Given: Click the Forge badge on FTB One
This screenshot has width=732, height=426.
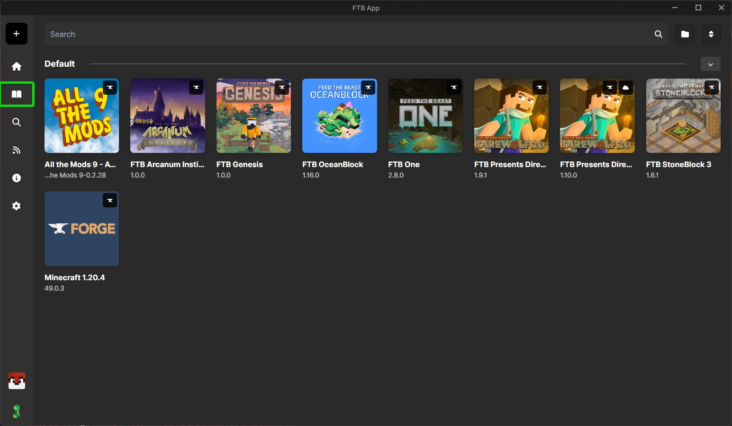Looking at the screenshot, I should tap(454, 88).
